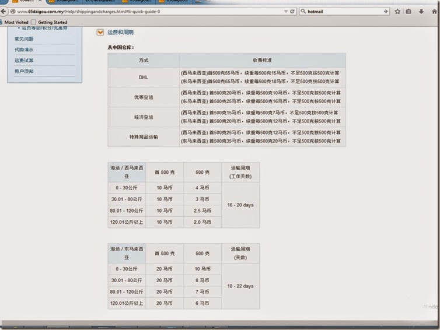Click the 7 马币 cell
The image size is (440, 330).
coord(202,292)
